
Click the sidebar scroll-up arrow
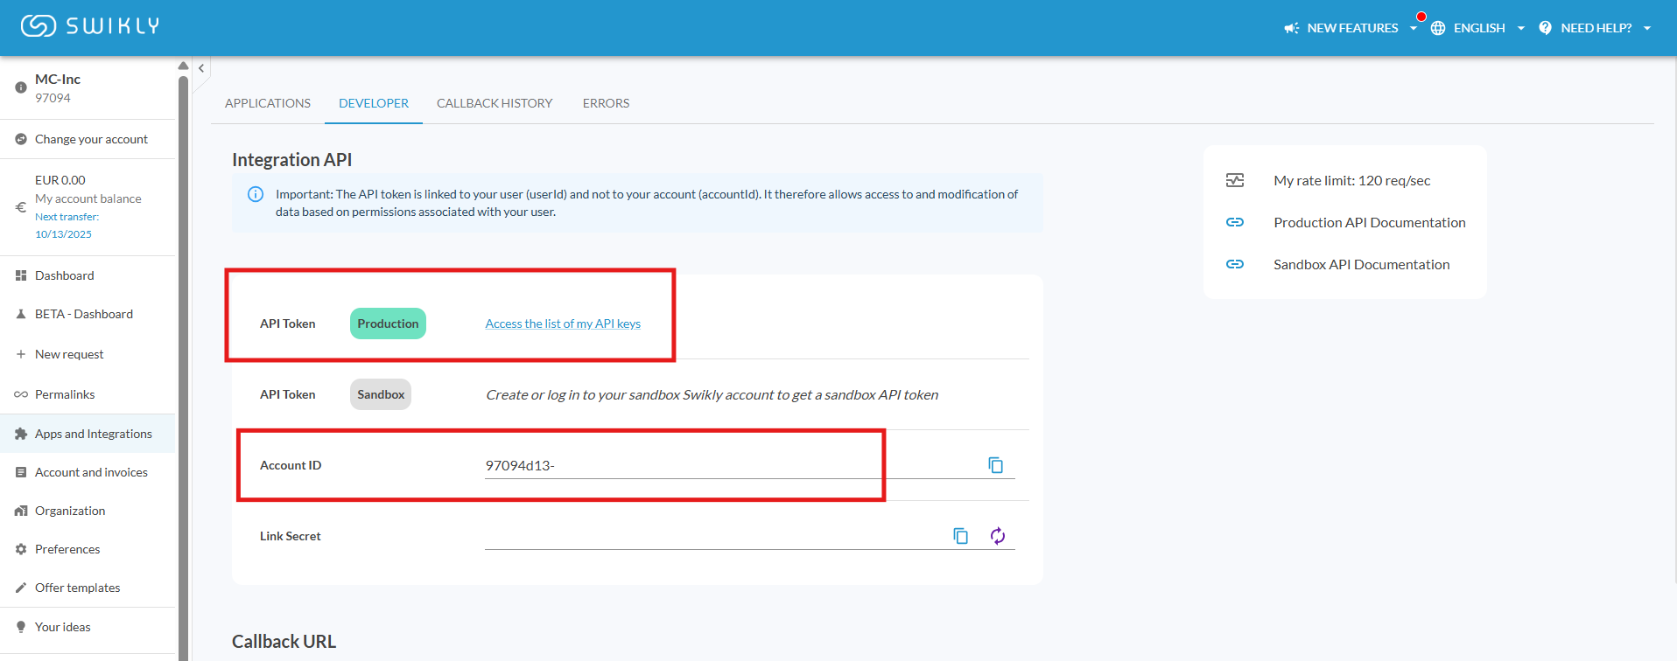tap(183, 66)
